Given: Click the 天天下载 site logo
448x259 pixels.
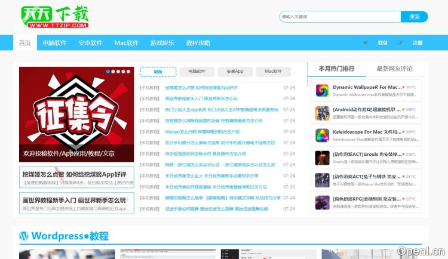Looking at the screenshot, I should 54,17.
